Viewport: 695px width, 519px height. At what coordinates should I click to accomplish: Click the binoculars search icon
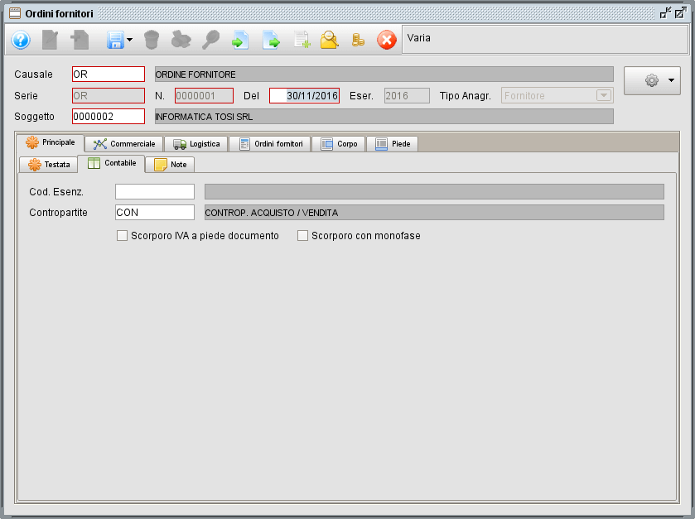point(181,39)
